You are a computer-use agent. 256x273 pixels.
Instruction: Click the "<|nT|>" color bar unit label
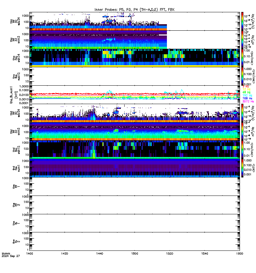pyautogui.click(x=254, y=168)
